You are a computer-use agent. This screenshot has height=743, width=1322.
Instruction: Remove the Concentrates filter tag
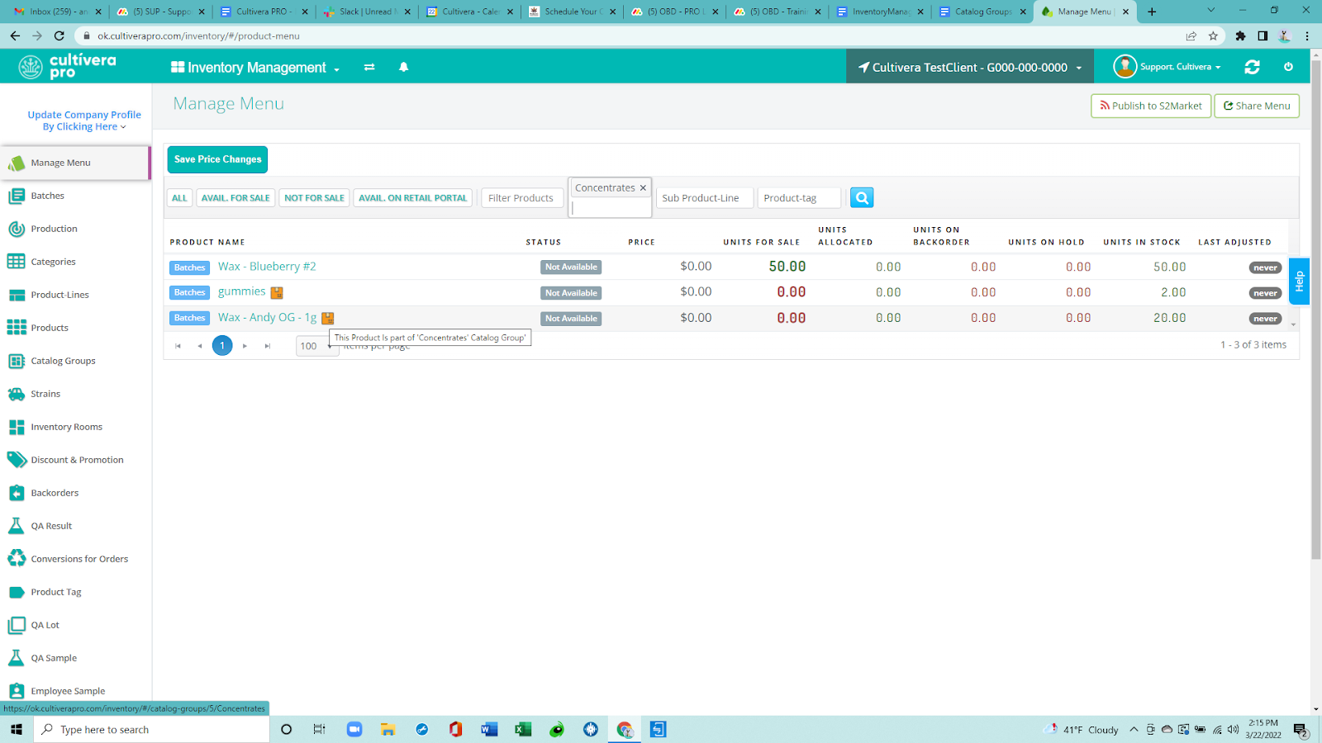pos(643,188)
